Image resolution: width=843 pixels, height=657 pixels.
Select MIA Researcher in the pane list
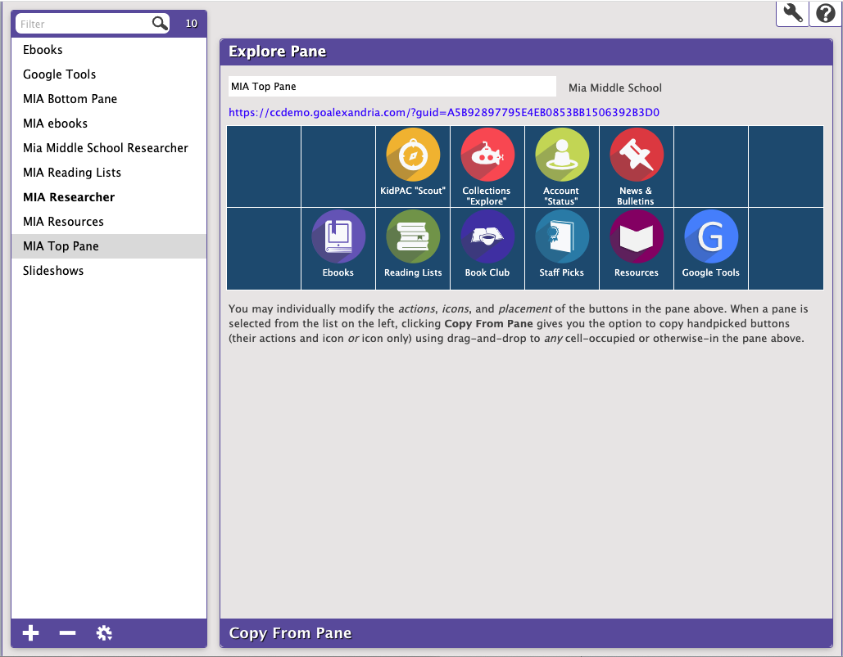click(x=69, y=197)
